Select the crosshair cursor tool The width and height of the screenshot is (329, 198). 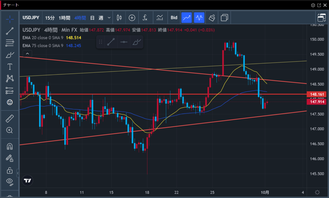[10, 19]
